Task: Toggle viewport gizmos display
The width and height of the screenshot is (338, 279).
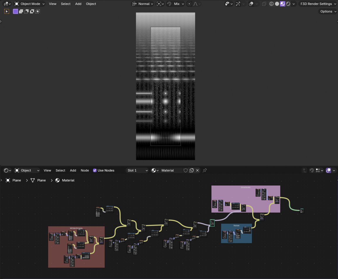Action: tap(238, 4)
